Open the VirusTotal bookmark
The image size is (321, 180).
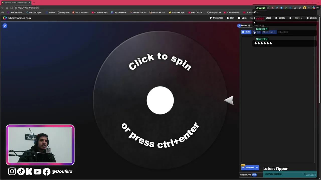tap(50, 12)
